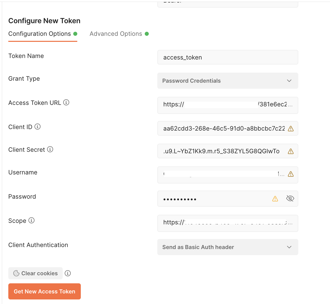Switch to the Advanced Options tab
The height and width of the screenshot is (304, 330).
(116, 34)
